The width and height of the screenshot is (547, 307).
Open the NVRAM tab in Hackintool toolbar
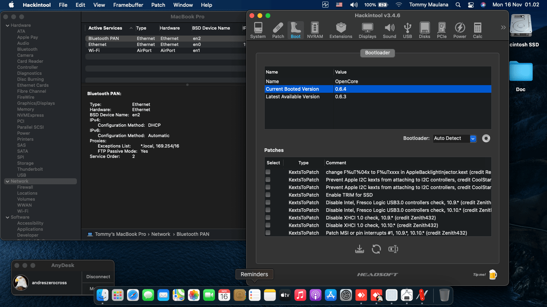pos(315,30)
